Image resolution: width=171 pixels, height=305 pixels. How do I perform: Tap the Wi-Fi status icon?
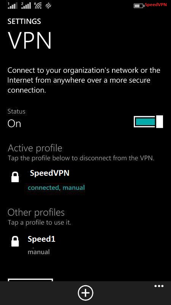[x=38, y=6]
